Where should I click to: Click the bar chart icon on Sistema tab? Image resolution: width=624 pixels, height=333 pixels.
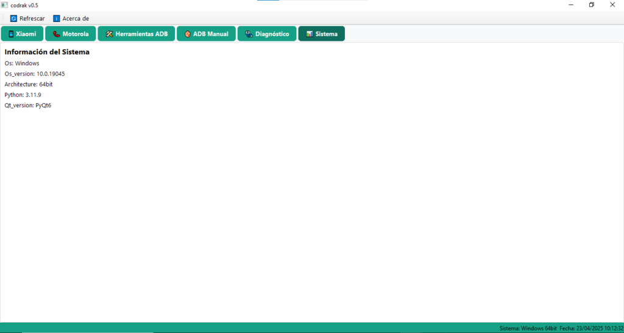click(x=310, y=34)
